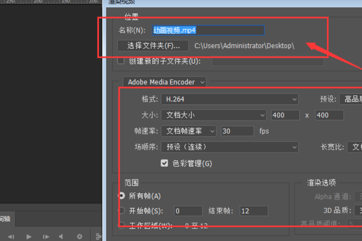Open the aspect ratio (长宽比) dropdown
Image resolution: width=362 pixels, height=241 pixels.
point(355,147)
